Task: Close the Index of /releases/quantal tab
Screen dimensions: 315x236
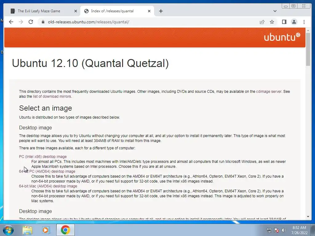Action: point(149,11)
